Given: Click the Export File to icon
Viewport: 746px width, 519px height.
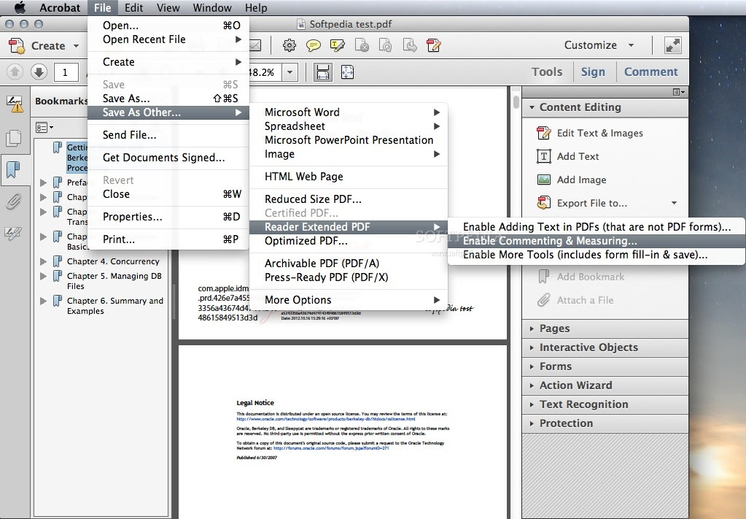Looking at the screenshot, I should click(543, 203).
